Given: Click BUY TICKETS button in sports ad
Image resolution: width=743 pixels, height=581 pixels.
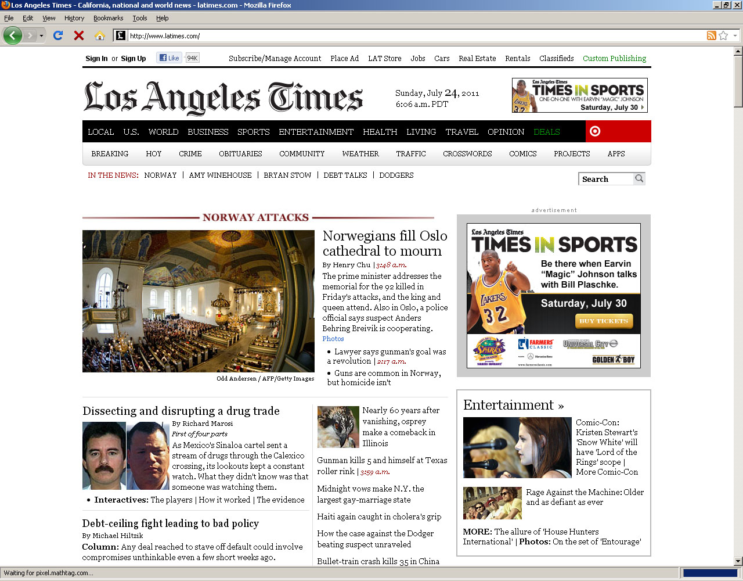Looking at the screenshot, I should click(x=604, y=321).
